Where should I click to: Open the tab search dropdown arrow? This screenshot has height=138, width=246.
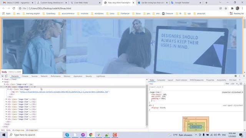click(220, 3)
